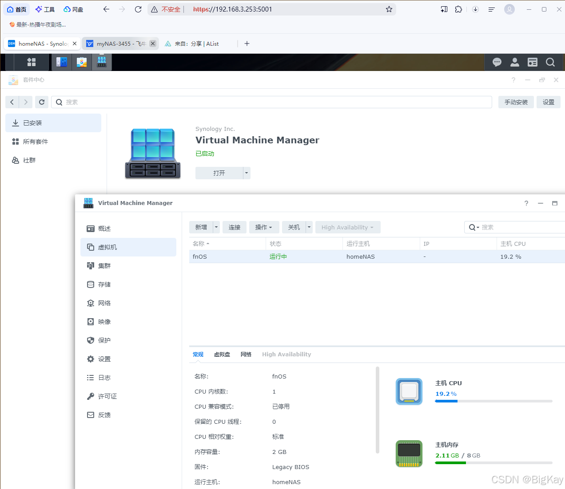This screenshot has width=565, height=489.
Task: Open the VMM search filter dropdown
Action: pyautogui.click(x=474, y=227)
